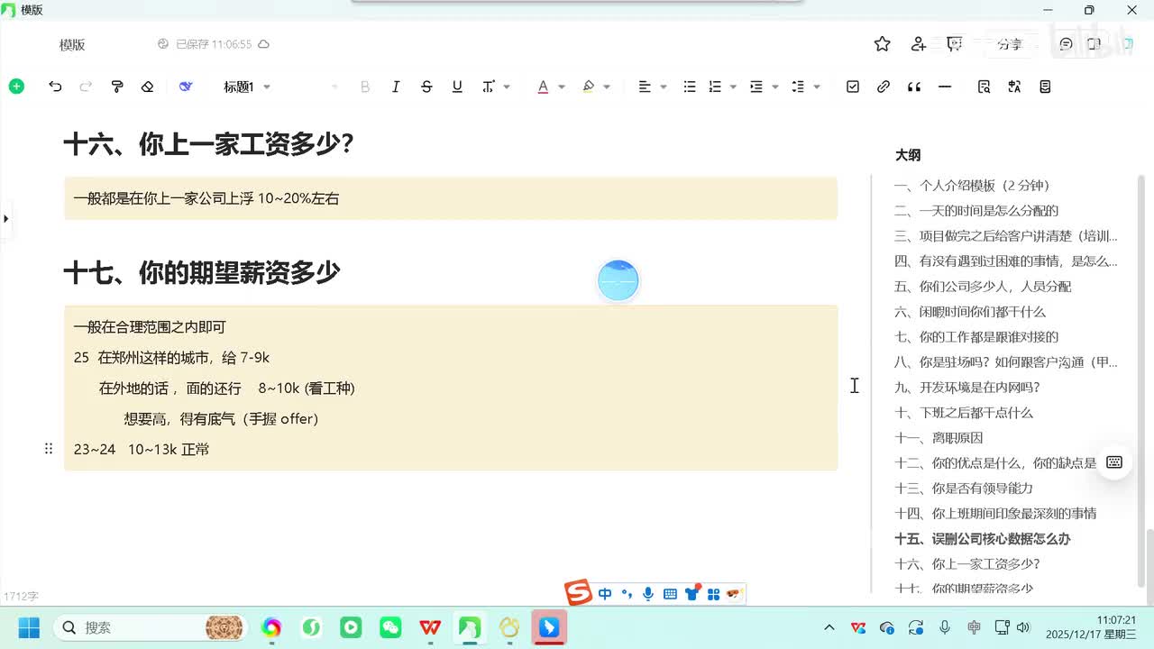Open the 标题1 heading style dropdown
Screen dimensions: 1154x649
pos(247,87)
